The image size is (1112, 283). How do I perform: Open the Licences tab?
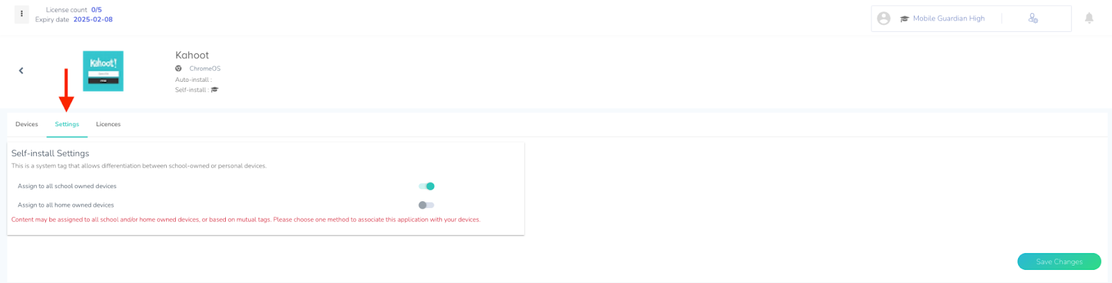pos(108,124)
